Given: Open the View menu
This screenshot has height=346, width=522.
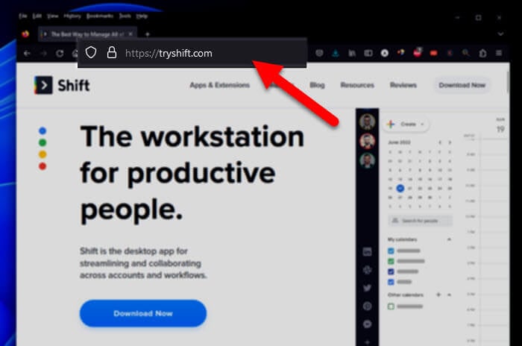Looking at the screenshot, I should click(53, 16).
